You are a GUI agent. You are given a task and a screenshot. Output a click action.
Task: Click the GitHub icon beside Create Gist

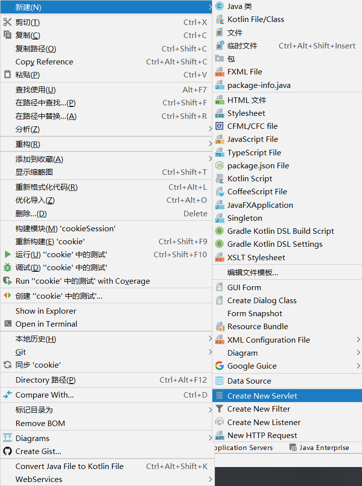pyautogui.click(x=7, y=452)
